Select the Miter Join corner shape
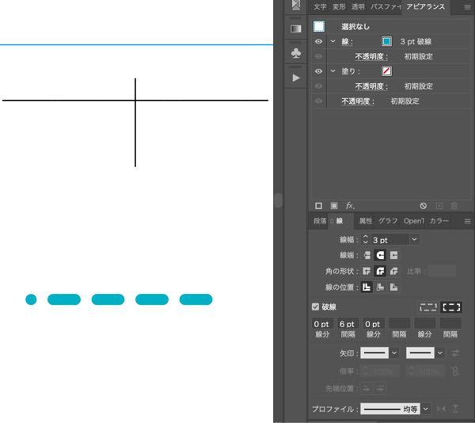This screenshot has width=475, height=423. pos(367,271)
